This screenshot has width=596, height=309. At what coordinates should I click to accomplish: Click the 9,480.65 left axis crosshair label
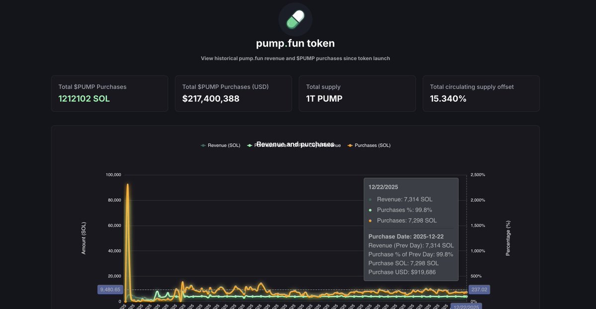coord(110,290)
